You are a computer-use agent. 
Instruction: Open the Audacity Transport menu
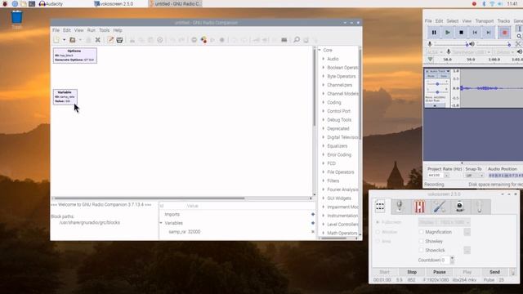click(x=485, y=21)
